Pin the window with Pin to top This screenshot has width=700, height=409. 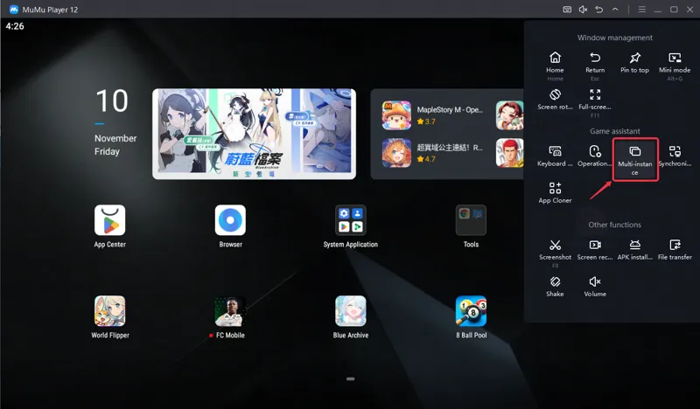tap(634, 63)
